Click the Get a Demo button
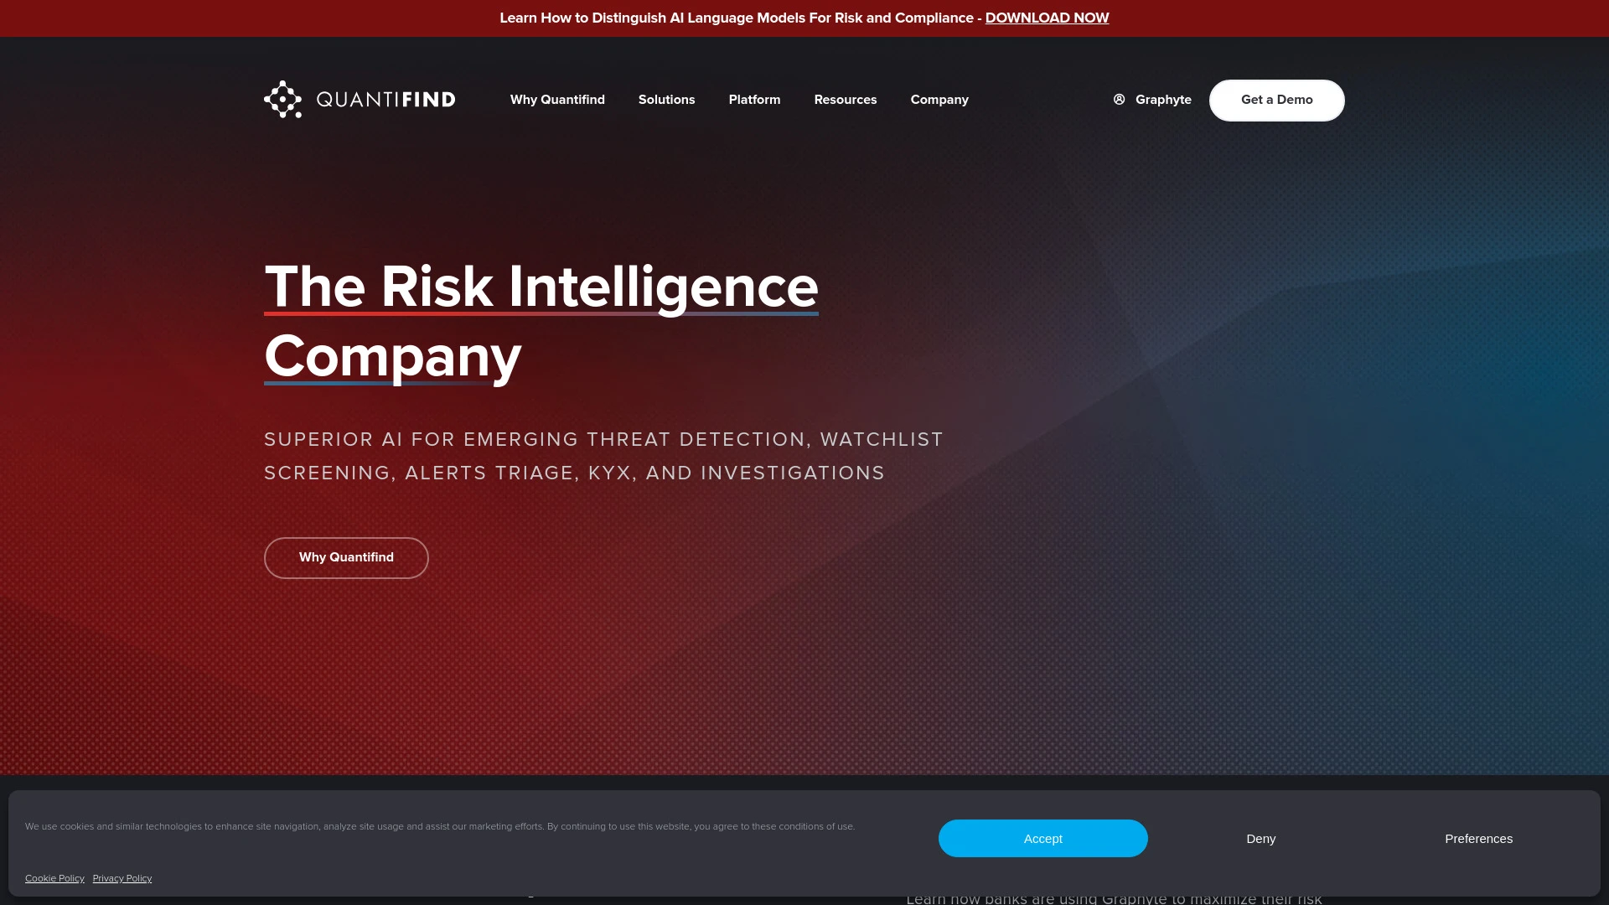 pyautogui.click(x=1276, y=100)
